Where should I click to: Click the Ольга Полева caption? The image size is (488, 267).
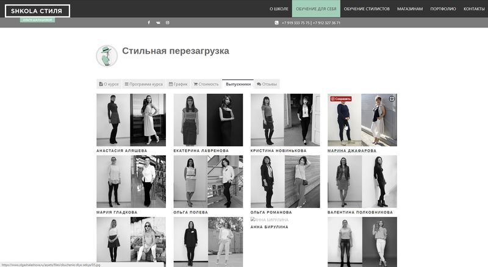tap(190, 212)
